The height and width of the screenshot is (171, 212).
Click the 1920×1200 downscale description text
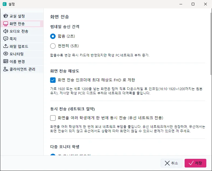pyautogui.click(x=126, y=91)
